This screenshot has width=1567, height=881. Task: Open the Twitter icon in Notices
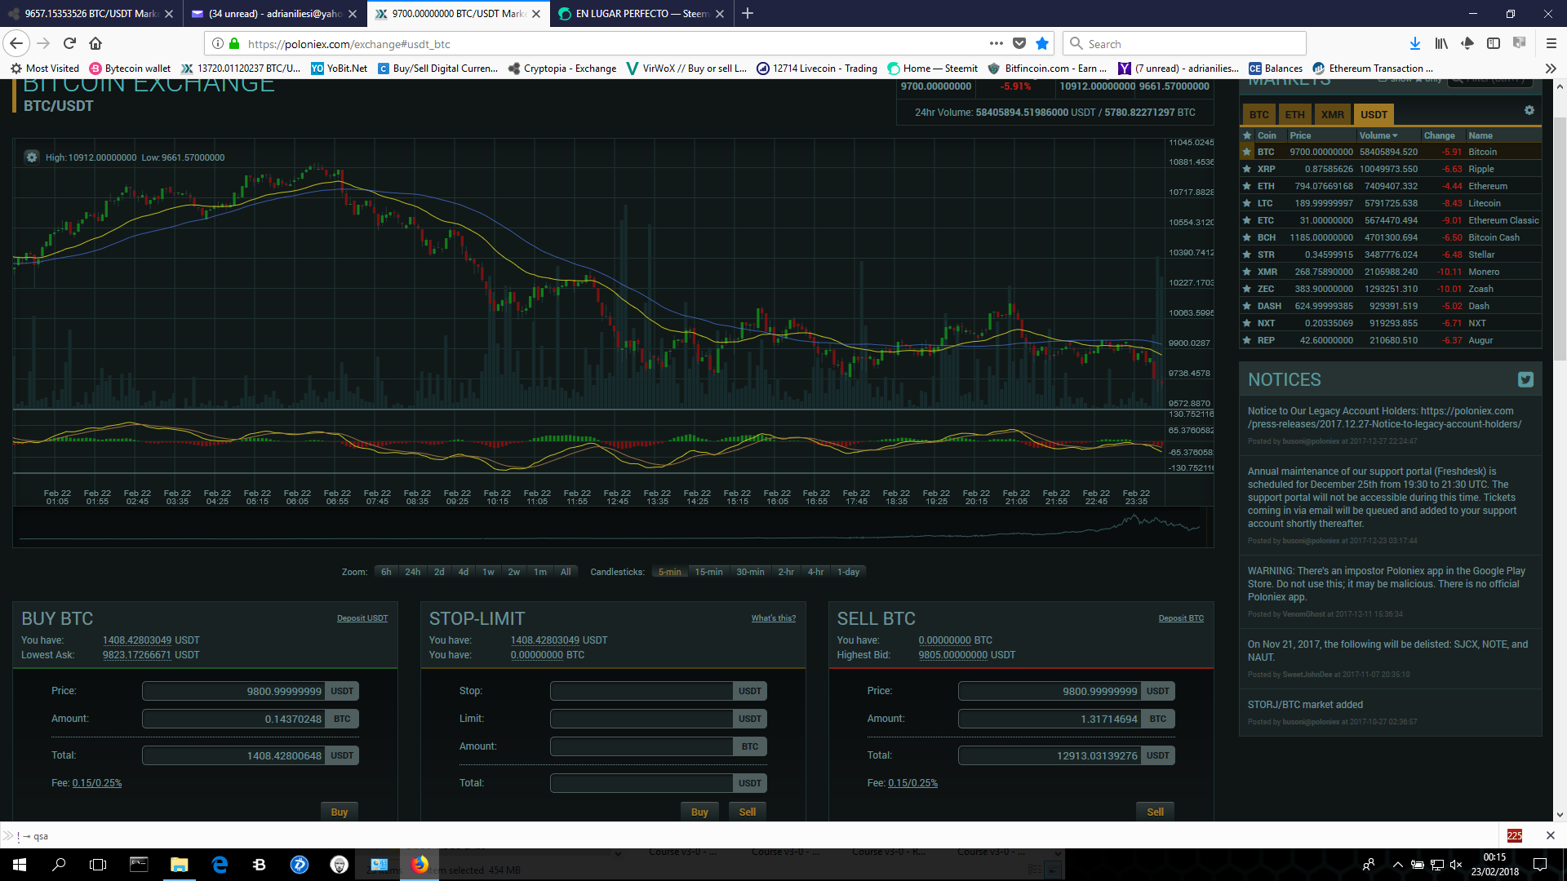pyautogui.click(x=1525, y=379)
